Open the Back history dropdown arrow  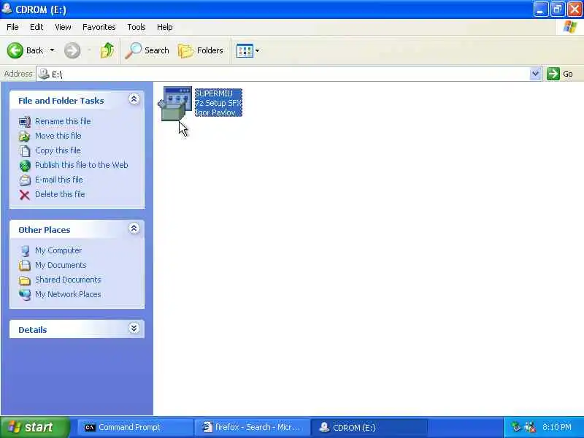point(52,50)
